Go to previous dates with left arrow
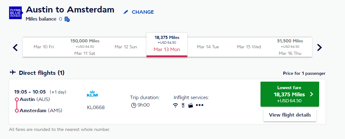 (15, 47)
